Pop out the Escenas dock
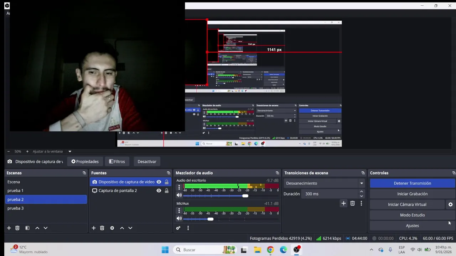The width and height of the screenshot is (456, 256). [x=84, y=173]
